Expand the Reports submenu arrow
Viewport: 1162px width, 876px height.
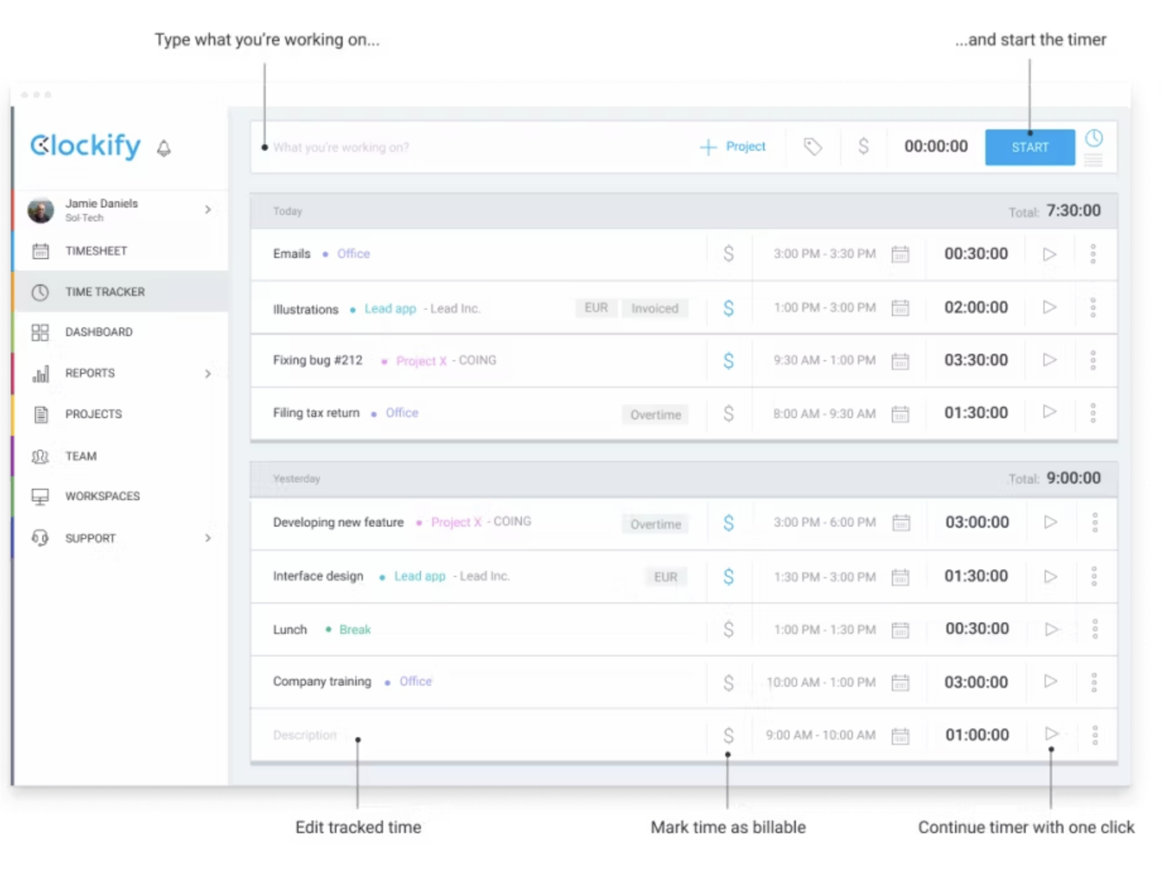click(208, 373)
